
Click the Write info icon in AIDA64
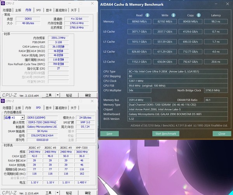(173, 15)
